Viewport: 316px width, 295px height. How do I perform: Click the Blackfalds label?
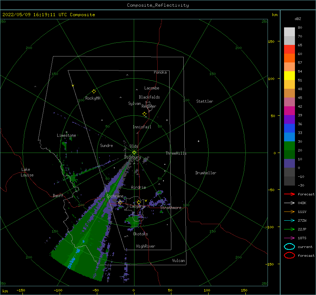coord(149,97)
